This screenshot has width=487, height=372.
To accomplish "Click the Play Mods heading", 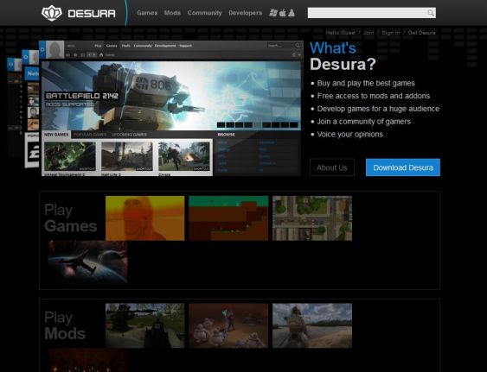I will (65, 325).
